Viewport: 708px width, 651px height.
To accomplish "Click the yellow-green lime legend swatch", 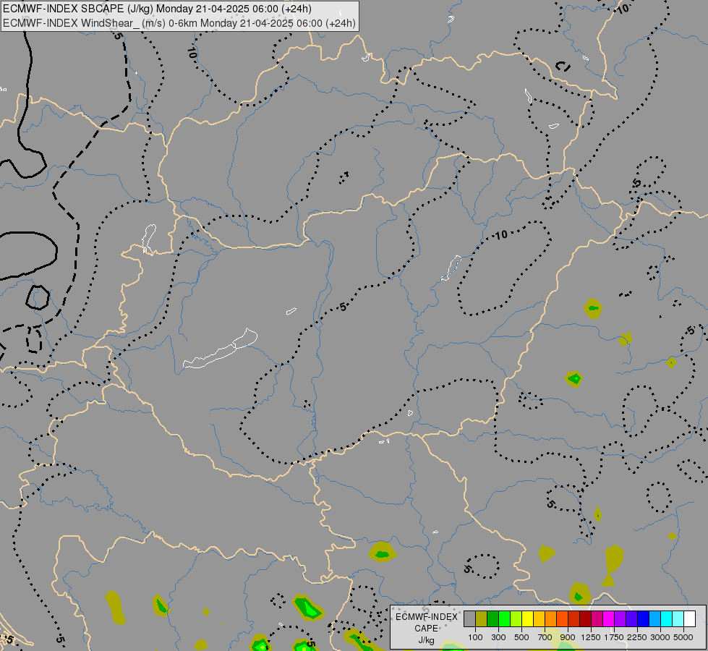I will pyautogui.click(x=516, y=618).
